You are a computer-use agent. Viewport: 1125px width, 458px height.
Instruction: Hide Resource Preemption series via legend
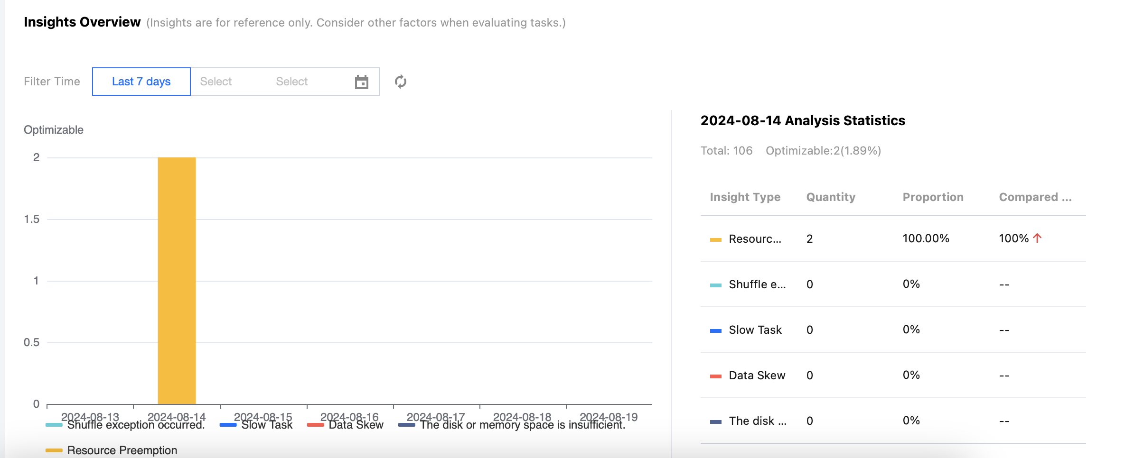122,450
